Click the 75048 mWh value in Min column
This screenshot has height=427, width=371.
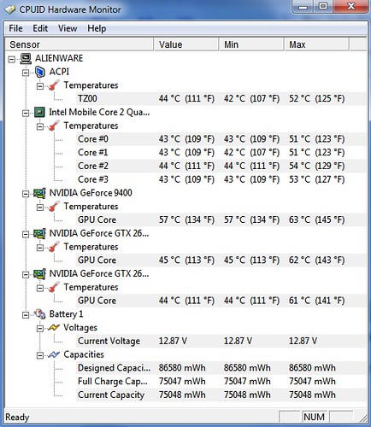[x=247, y=395]
